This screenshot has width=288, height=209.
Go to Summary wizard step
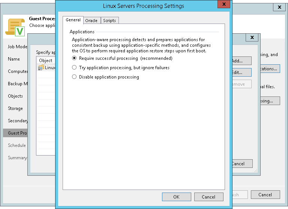[x=18, y=158]
